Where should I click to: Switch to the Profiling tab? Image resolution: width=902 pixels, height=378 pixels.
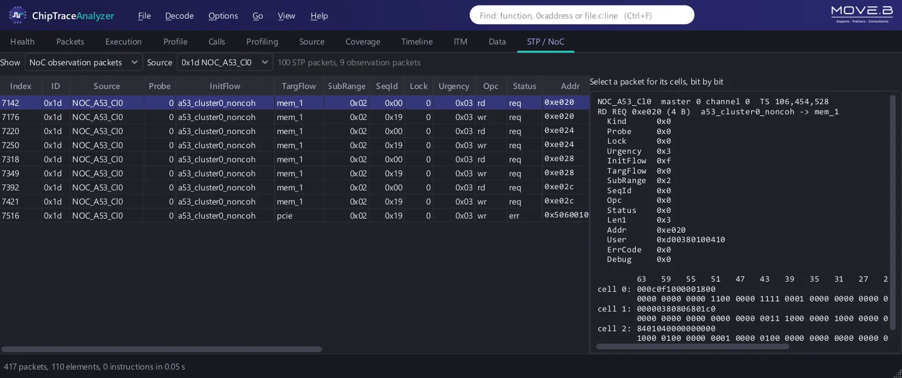(262, 42)
